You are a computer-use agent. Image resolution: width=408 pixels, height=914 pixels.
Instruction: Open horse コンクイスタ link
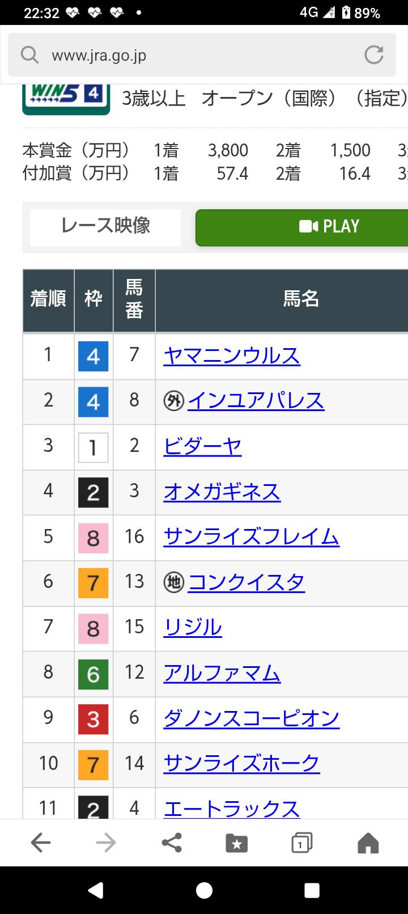(x=246, y=582)
